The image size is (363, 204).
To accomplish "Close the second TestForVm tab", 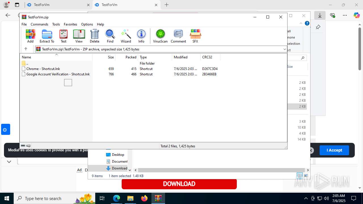I will pyautogui.click(x=156, y=5).
